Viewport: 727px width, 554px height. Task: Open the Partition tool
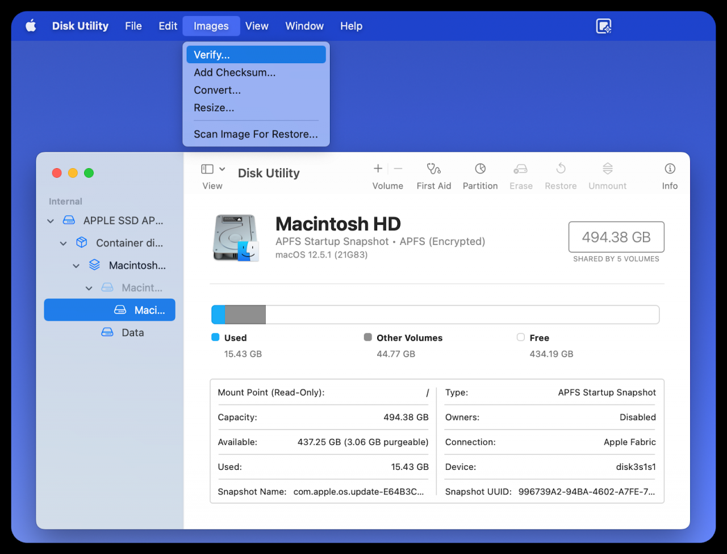pyautogui.click(x=480, y=169)
